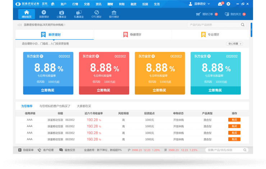The width and height of the screenshot is (266, 169).
Task: Open the 行情 menu
Action: 75,4
